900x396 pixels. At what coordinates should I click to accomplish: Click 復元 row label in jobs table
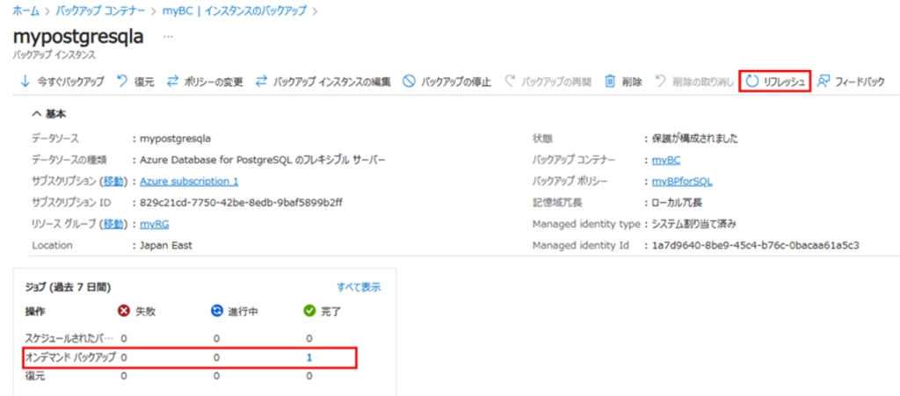tap(34, 376)
